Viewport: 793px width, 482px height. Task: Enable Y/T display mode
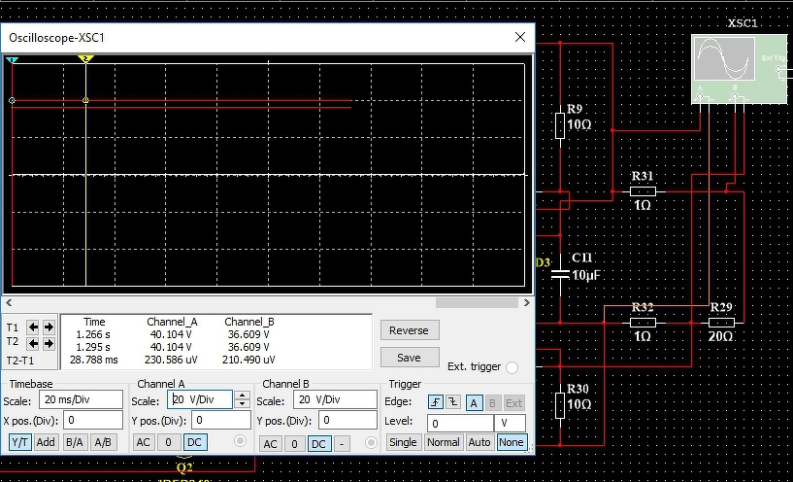click(x=19, y=442)
